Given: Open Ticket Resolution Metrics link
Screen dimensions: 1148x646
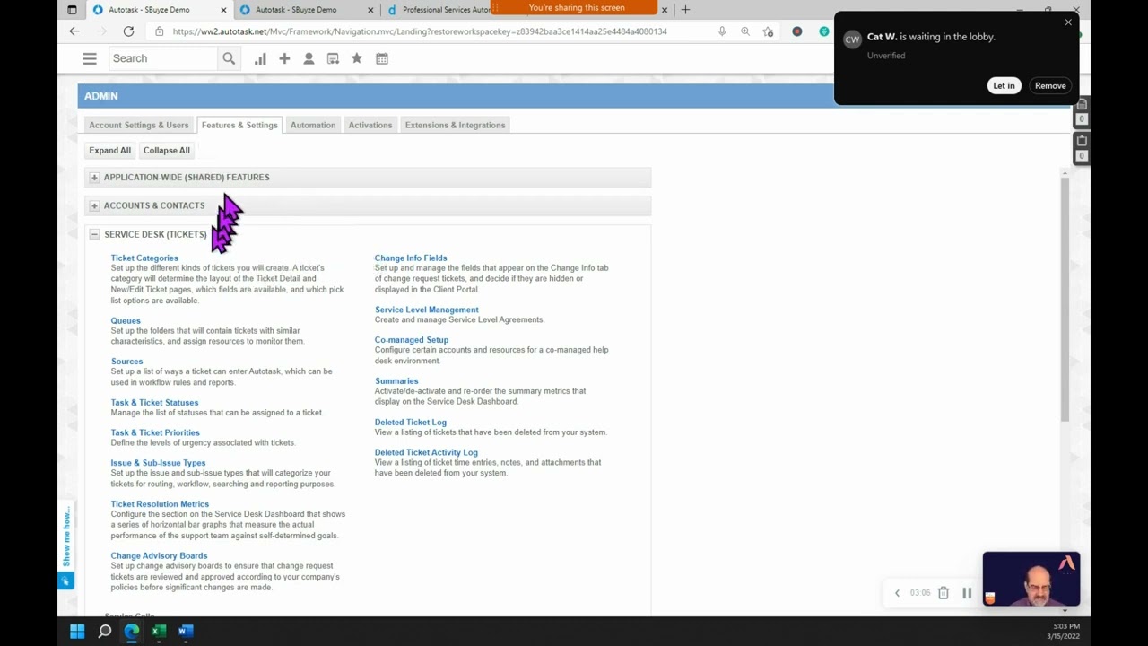Looking at the screenshot, I should 160,504.
